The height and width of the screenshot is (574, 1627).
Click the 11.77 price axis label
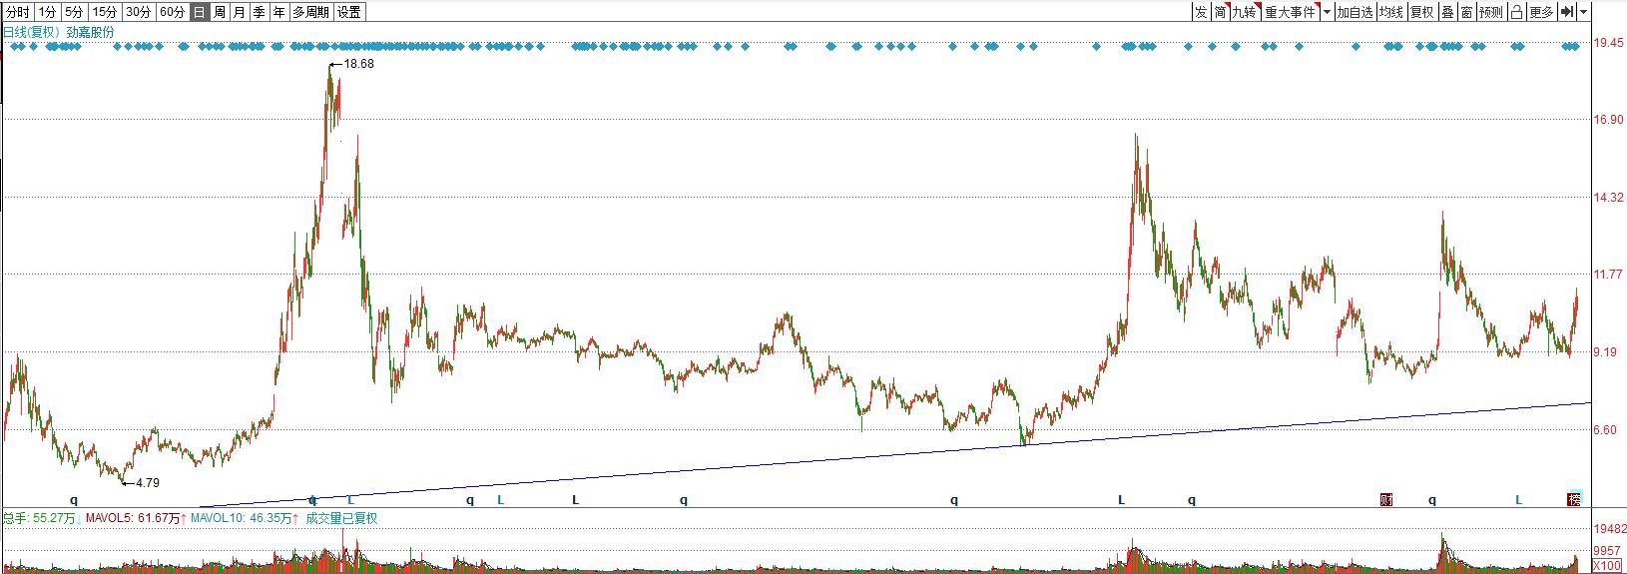pyautogui.click(x=1609, y=275)
